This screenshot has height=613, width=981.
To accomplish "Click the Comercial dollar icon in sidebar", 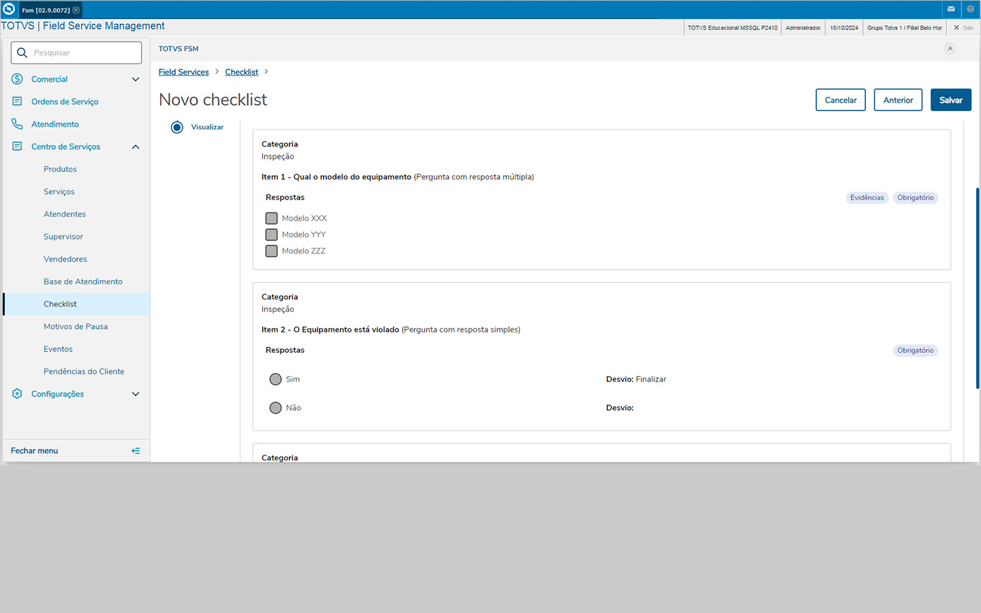I will pyautogui.click(x=17, y=79).
